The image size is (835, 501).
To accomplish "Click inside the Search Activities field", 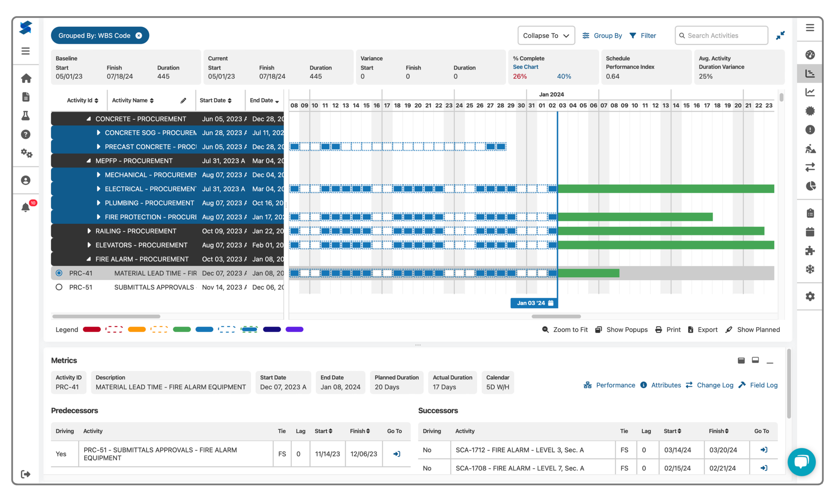I will coord(722,35).
